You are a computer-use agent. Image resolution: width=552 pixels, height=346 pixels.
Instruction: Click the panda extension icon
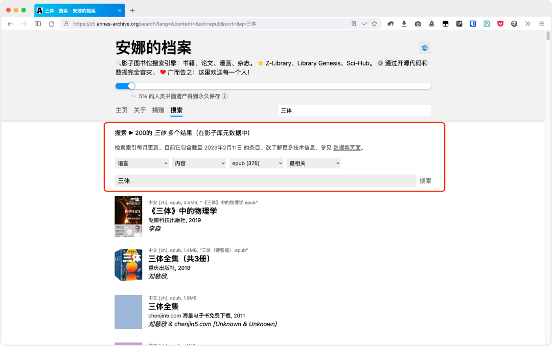(x=514, y=24)
